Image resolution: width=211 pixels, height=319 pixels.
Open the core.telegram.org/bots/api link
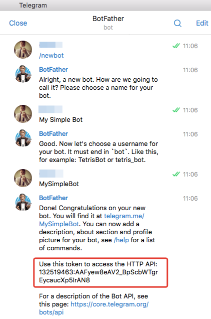coord(94,308)
